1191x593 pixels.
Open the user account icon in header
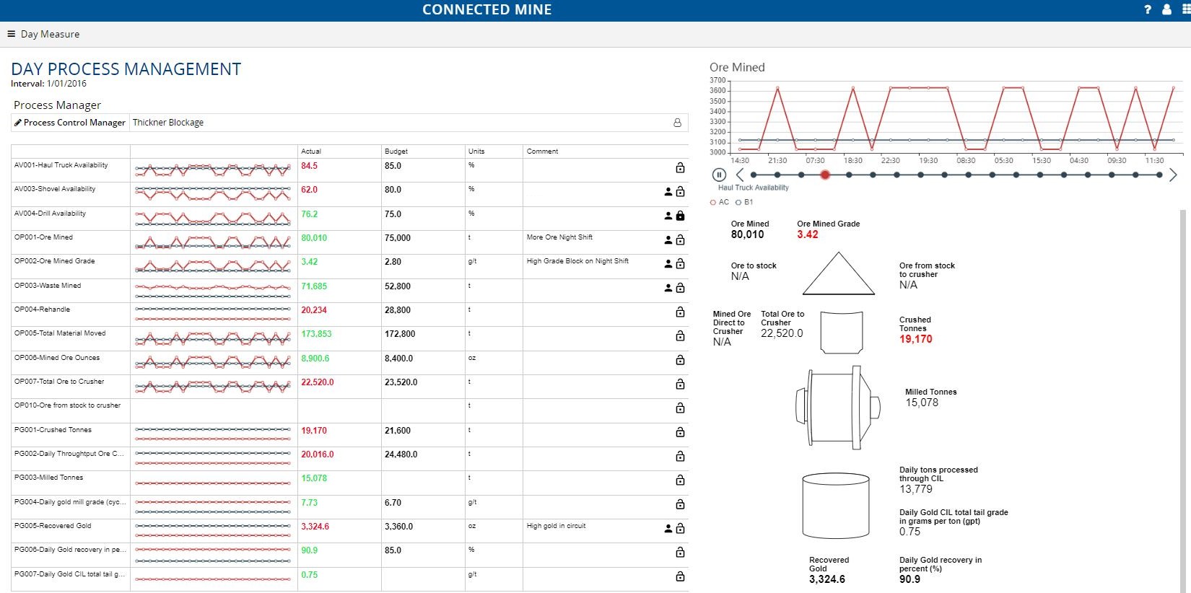tap(1166, 9)
